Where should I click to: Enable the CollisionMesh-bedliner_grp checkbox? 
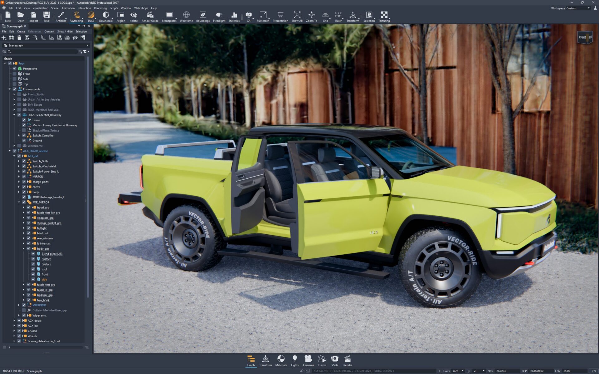click(x=24, y=310)
